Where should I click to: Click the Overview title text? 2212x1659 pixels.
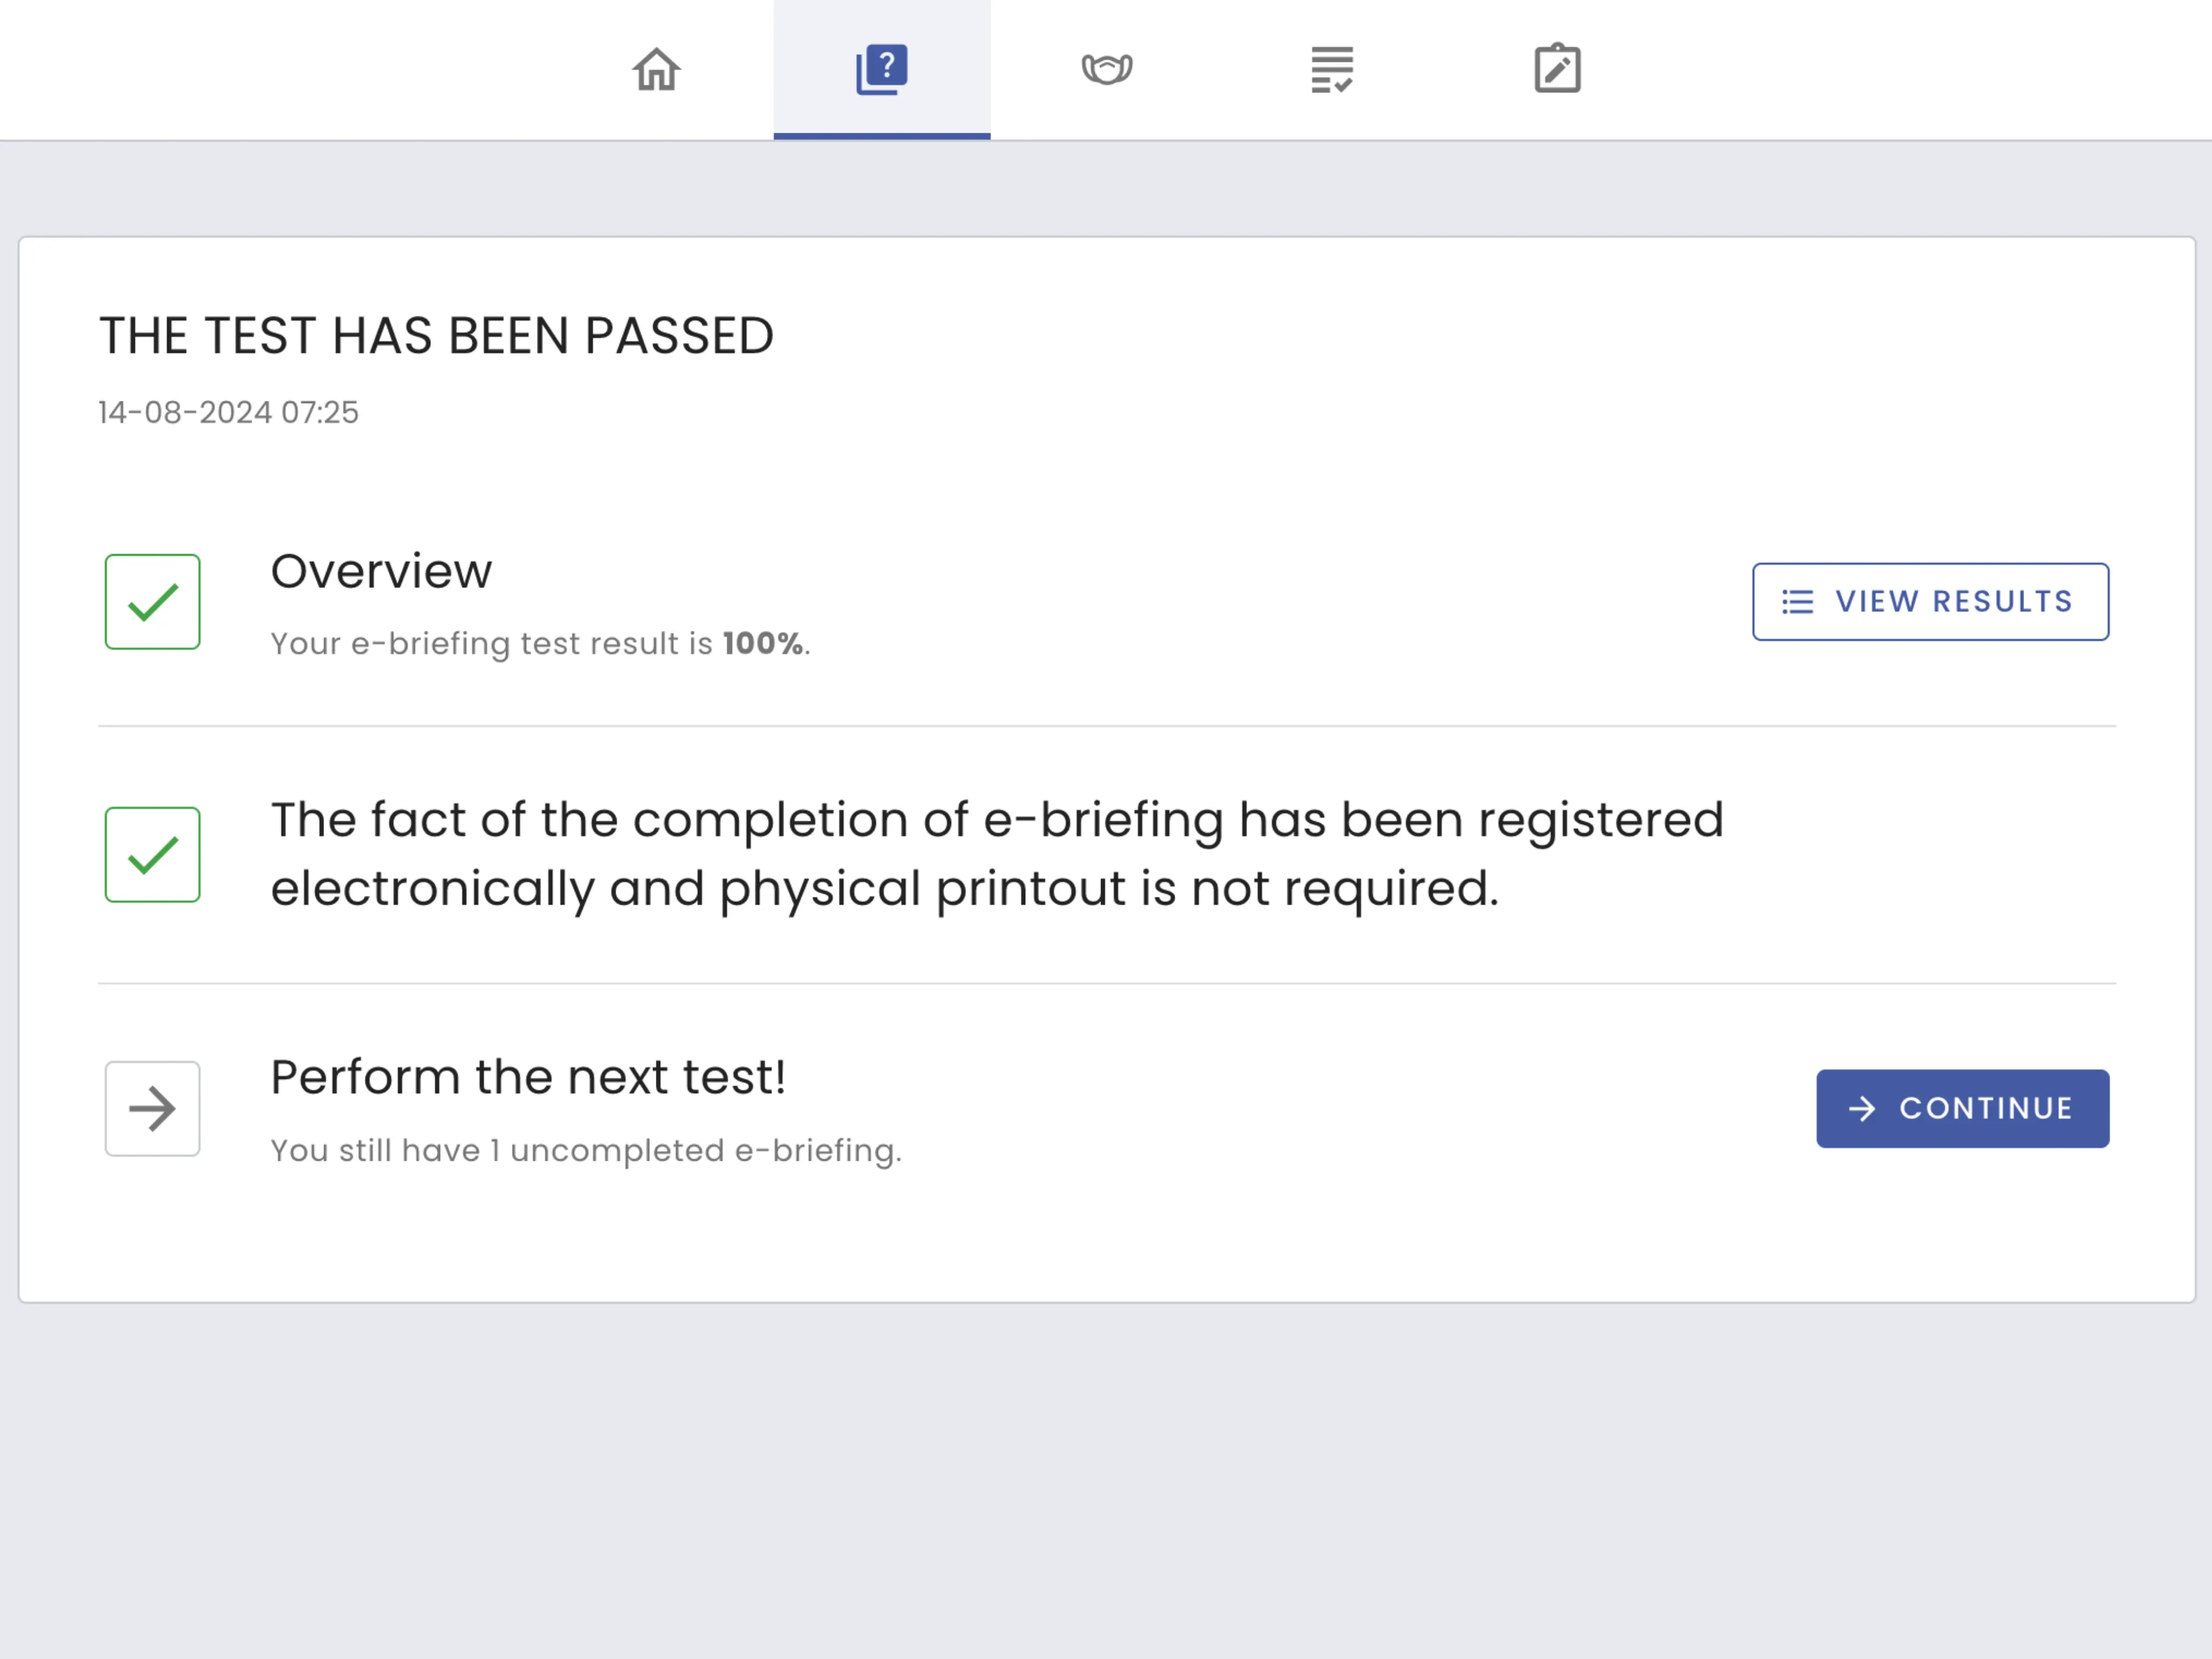[381, 572]
